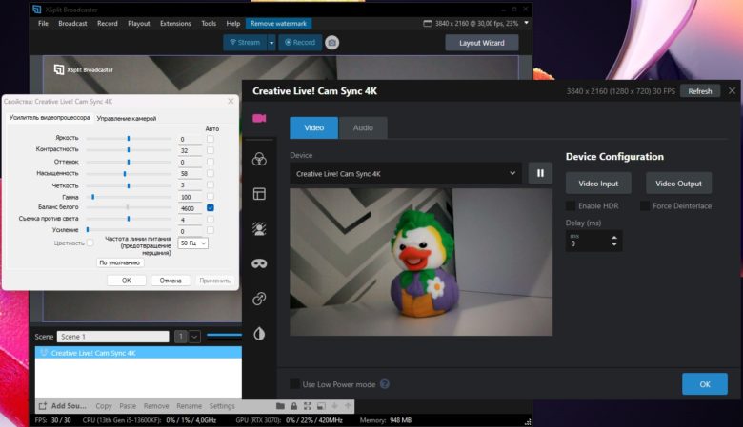Click the lock icon in sources toolbar
The image size is (743, 427).
[293, 406]
